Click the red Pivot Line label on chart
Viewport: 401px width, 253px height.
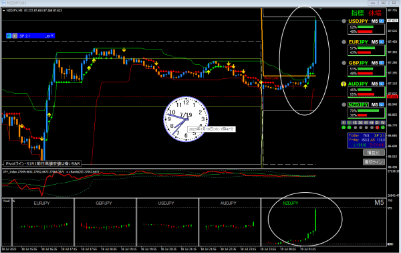click(271, 78)
